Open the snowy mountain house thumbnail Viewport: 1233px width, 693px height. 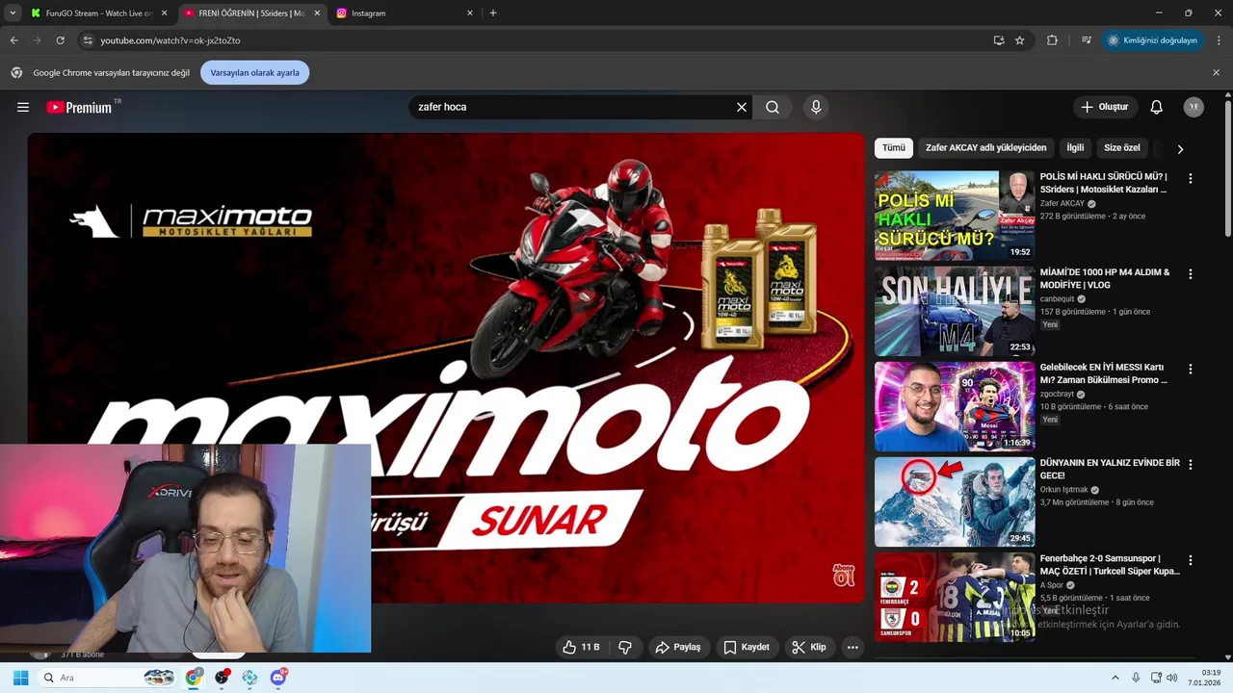coord(955,501)
